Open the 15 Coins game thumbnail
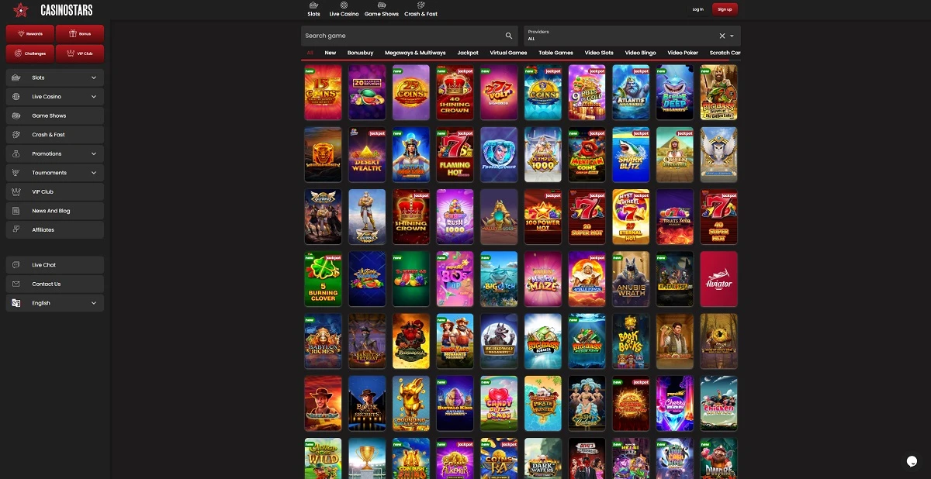Image resolution: width=931 pixels, height=479 pixels. pyautogui.click(x=323, y=92)
